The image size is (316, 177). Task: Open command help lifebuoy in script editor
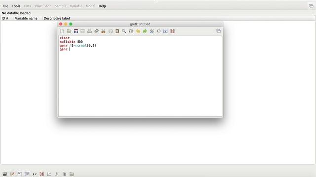172,31
